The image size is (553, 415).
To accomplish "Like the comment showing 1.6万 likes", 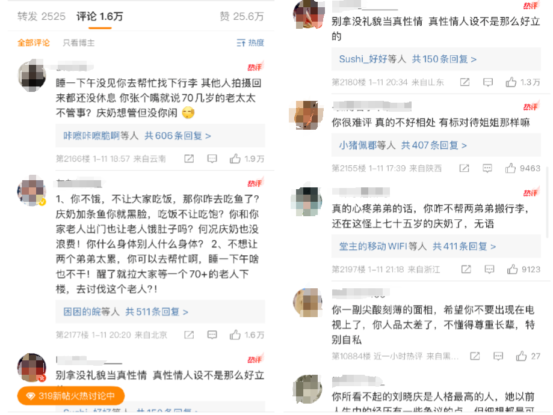I will click(235, 335).
